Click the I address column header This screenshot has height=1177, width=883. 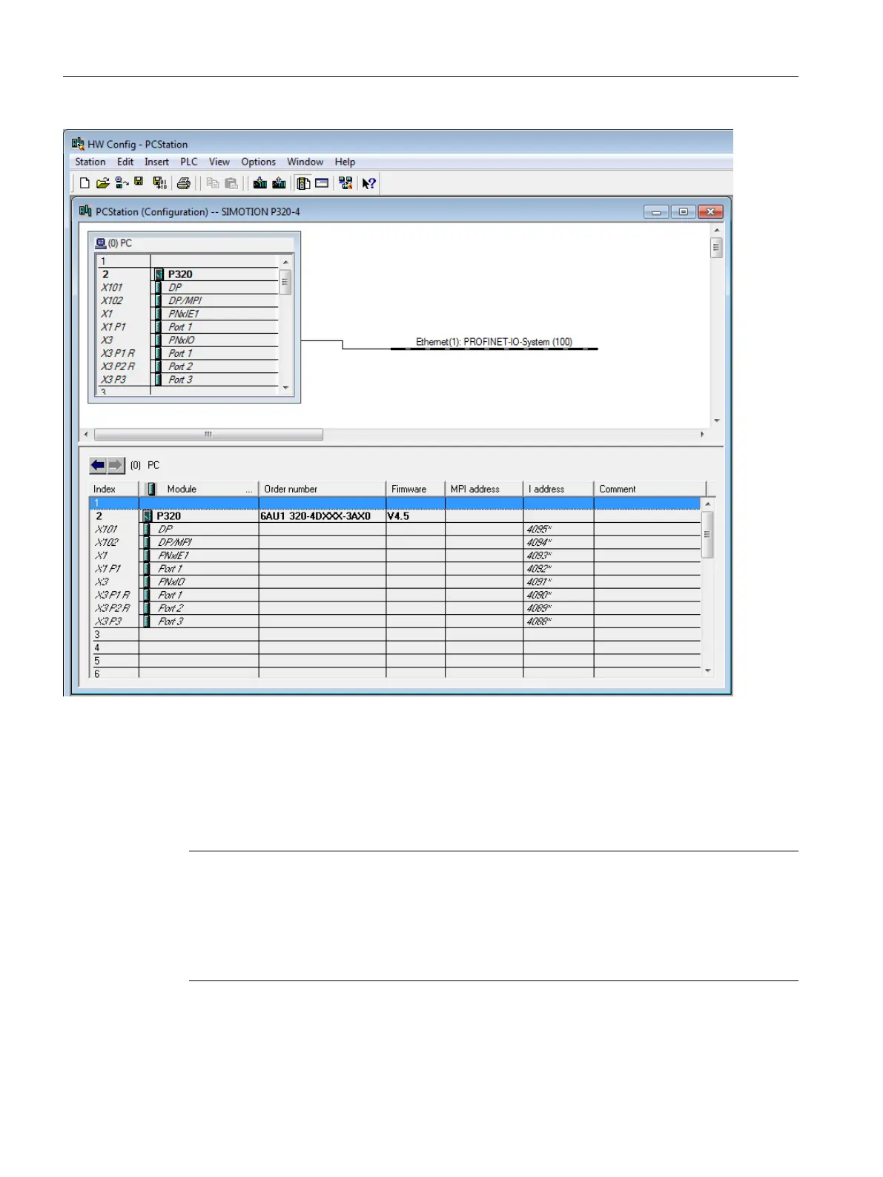click(x=558, y=489)
